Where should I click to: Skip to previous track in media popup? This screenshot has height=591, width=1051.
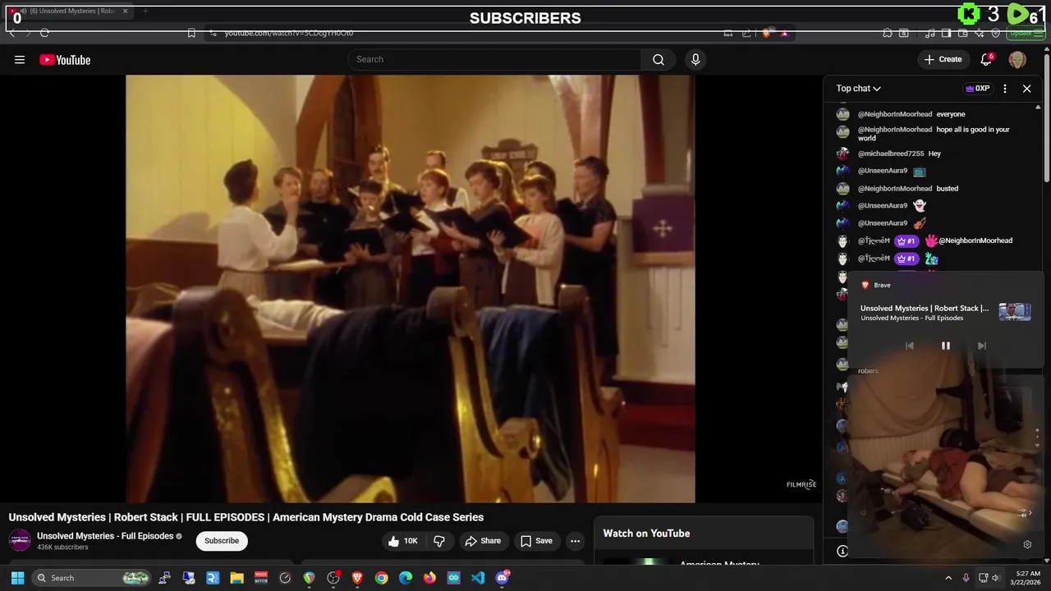(909, 346)
